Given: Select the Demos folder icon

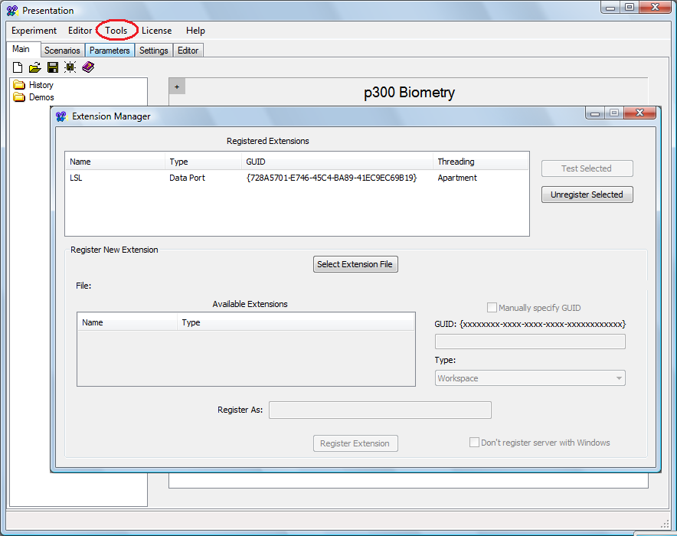Looking at the screenshot, I should click(20, 97).
